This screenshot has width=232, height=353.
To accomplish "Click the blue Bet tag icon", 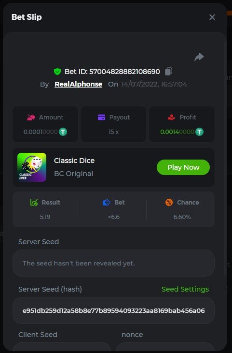I will click(x=107, y=203).
